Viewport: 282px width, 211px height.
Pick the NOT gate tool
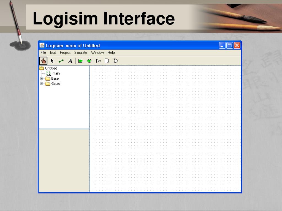[98, 61]
